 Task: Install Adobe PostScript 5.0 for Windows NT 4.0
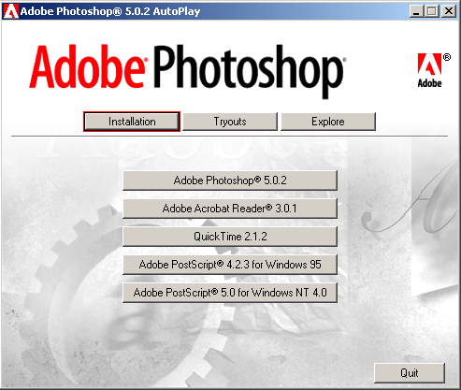coord(230,293)
